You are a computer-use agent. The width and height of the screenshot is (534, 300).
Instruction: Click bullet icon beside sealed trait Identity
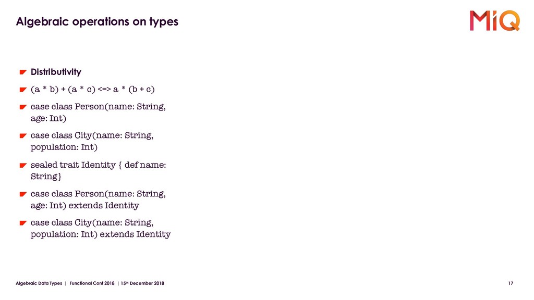pos(23,166)
